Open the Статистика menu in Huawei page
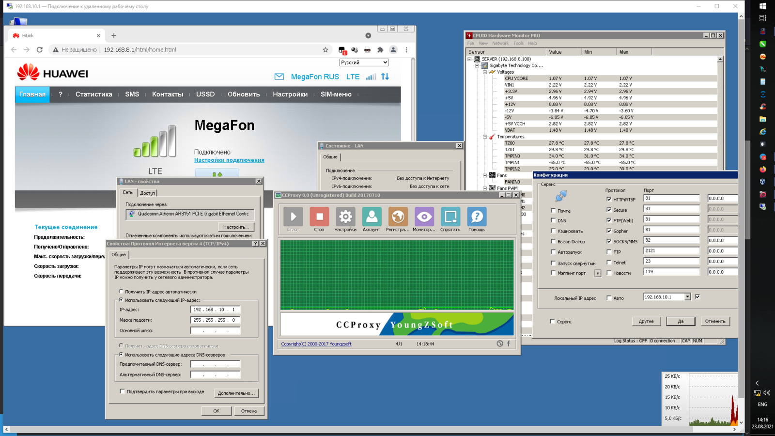The height and width of the screenshot is (436, 775). click(93, 94)
